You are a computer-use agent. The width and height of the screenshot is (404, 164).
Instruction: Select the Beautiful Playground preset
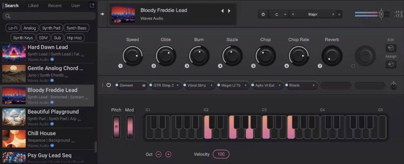[48, 117]
